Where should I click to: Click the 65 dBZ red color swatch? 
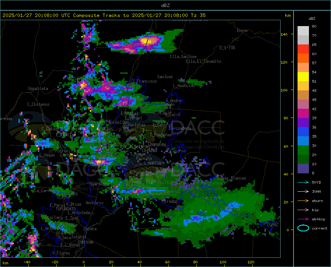point(303,49)
